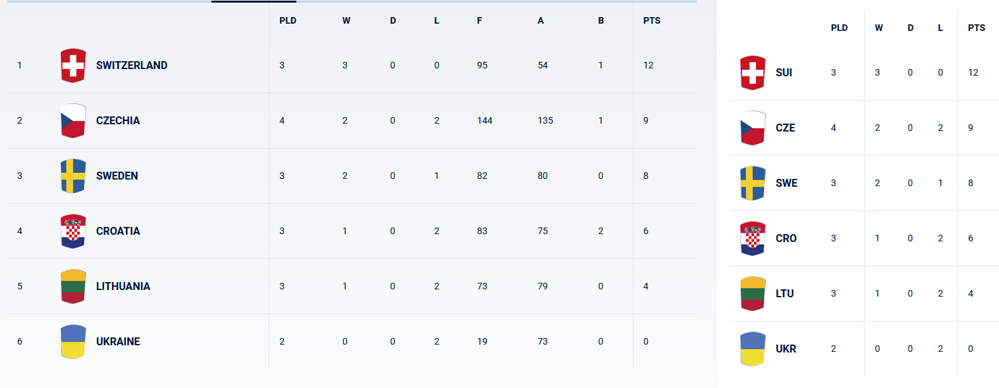Click Czechia flag in main standings table
The height and width of the screenshot is (388, 999).
pyautogui.click(x=73, y=121)
